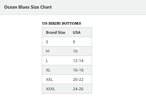Click the Ocean Blues Size Chart title
The width and height of the screenshot is (146, 101).
pyautogui.click(x=28, y=7)
